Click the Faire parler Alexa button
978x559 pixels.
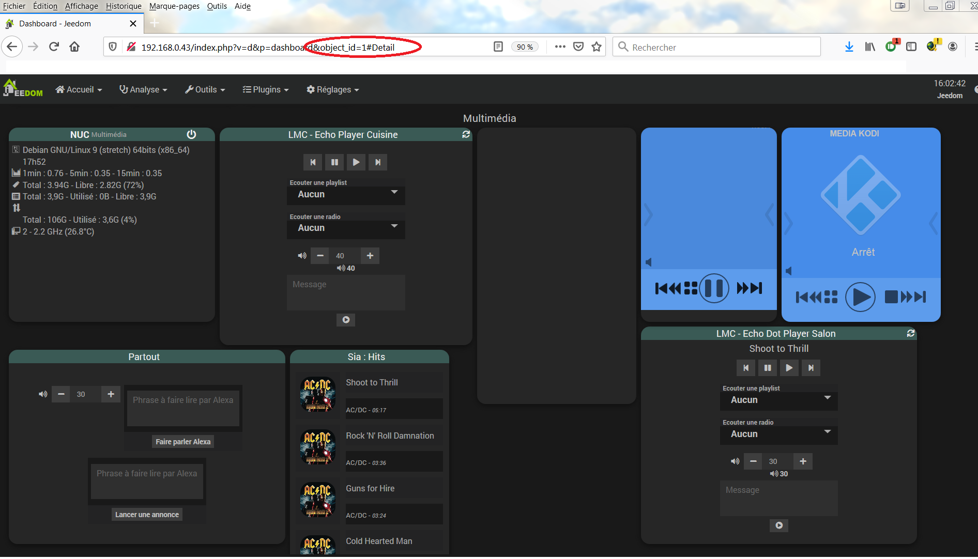point(183,442)
